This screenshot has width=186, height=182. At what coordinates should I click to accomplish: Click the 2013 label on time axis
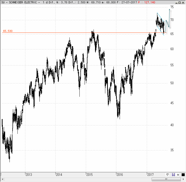point(29,175)
